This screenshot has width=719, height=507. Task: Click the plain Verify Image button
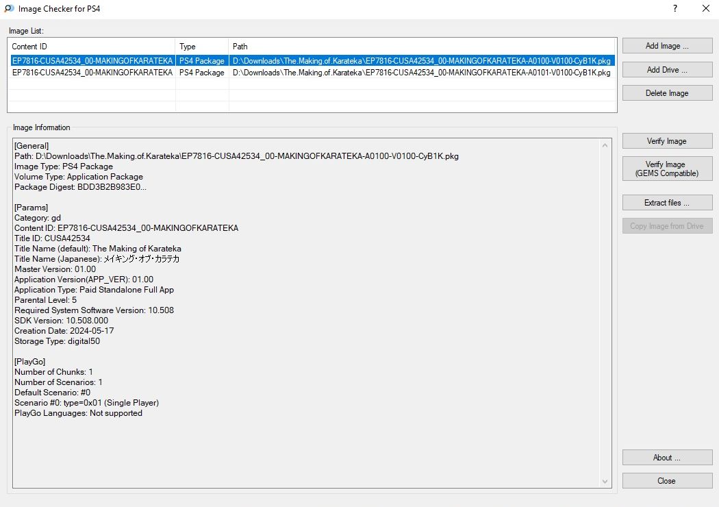[667, 141]
